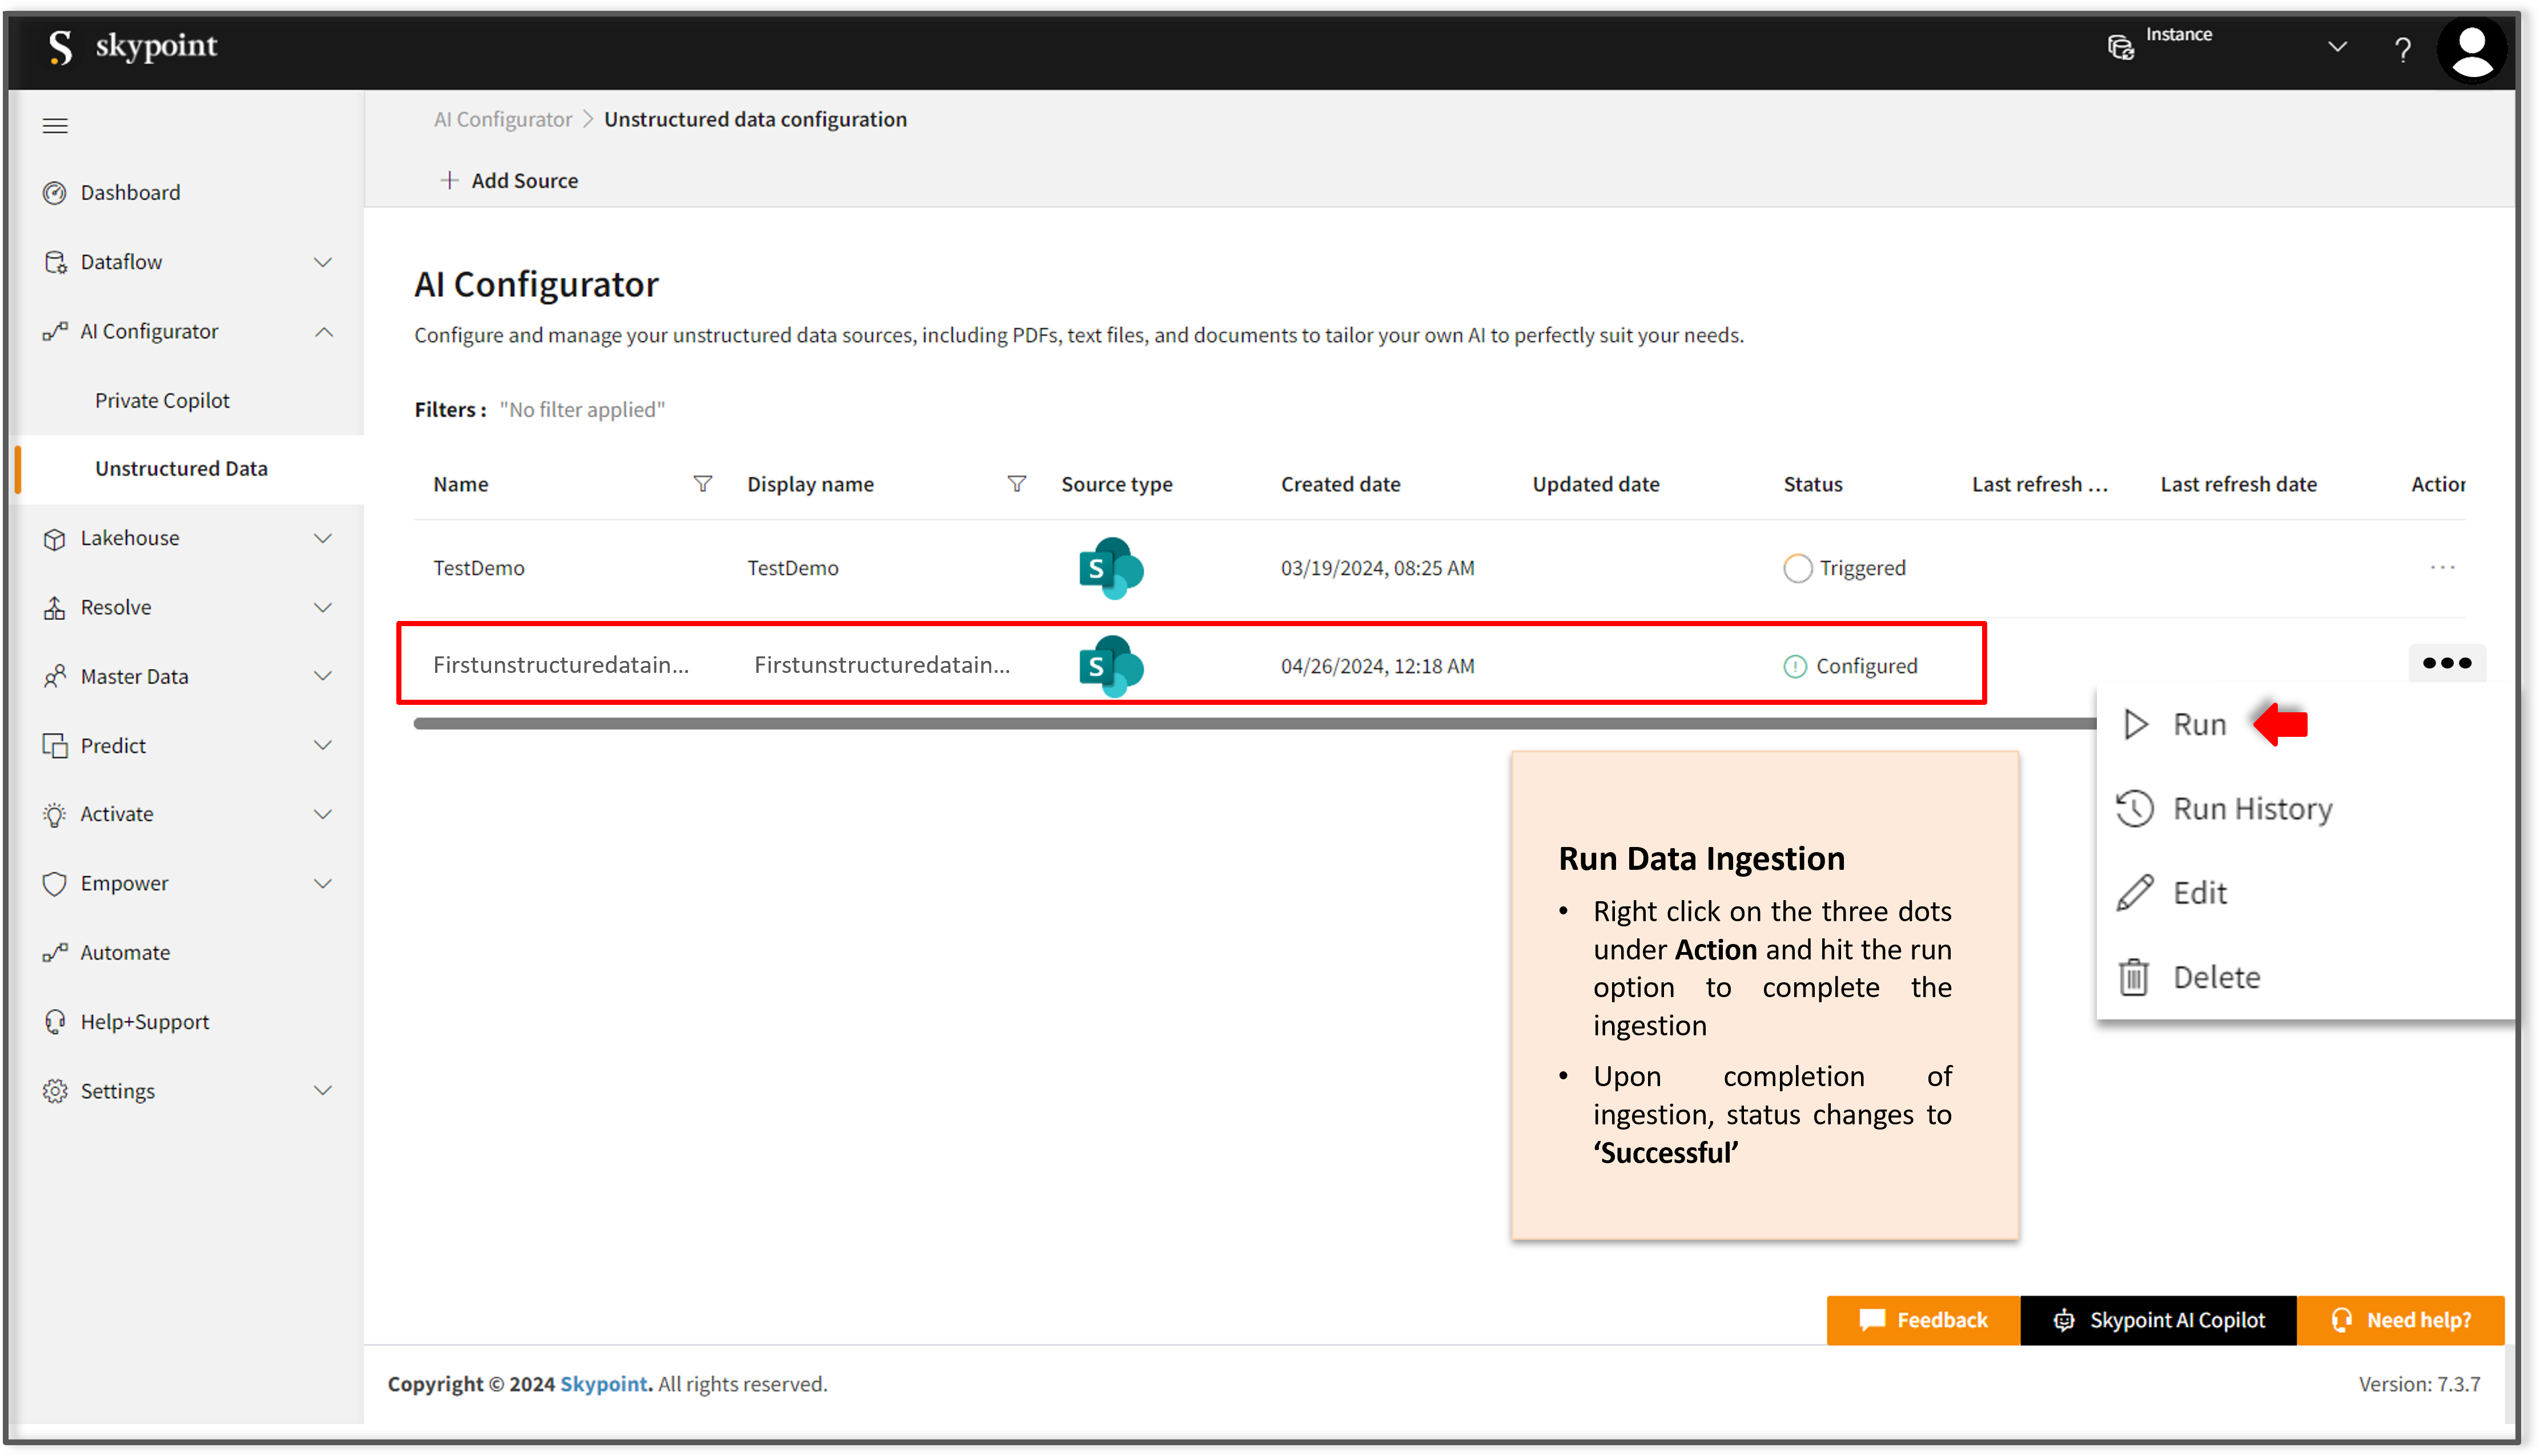Screen dimensions: 2540x1456
Task: Click the Run History option
Action: pyautogui.click(x=2252, y=808)
